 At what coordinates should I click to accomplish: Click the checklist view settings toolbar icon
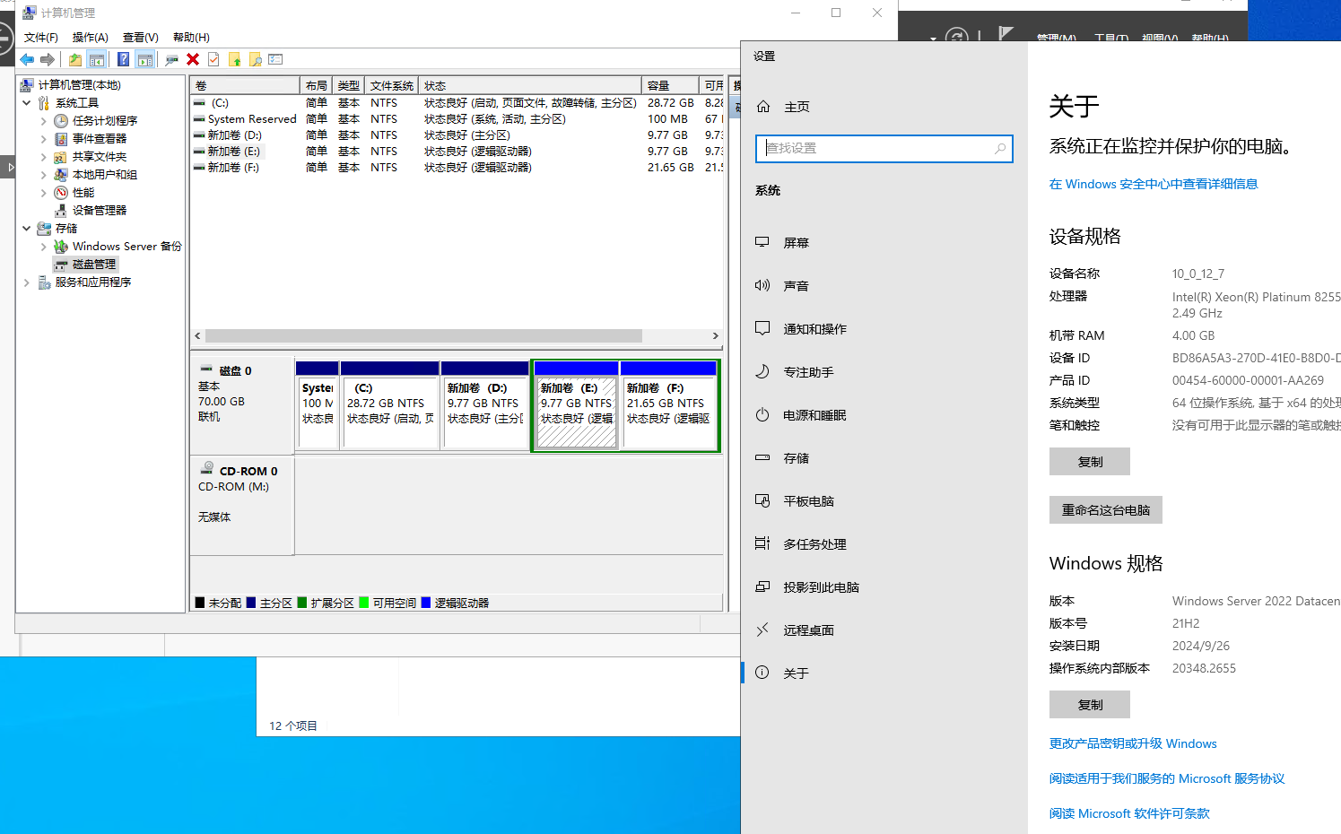click(275, 59)
